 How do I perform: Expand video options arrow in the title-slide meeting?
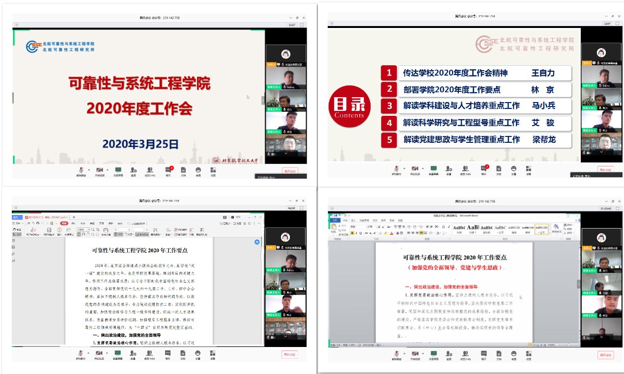pyautogui.click(x=107, y=169)
